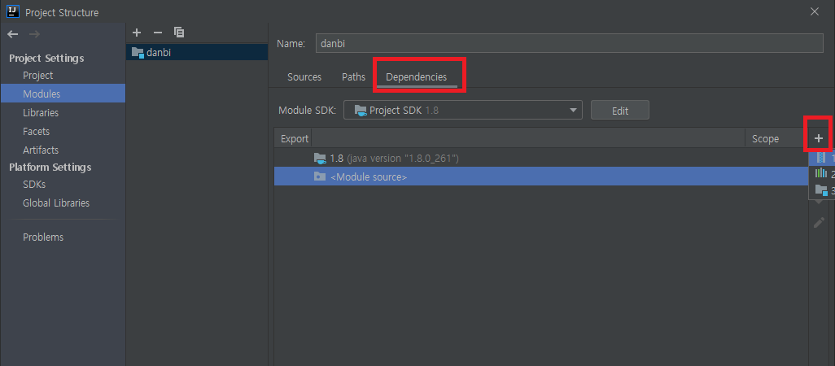This screenshot has height=366, width=835.
Task: Click the IntelliJ logo in title bar
Action: click(x=13, y=11)
